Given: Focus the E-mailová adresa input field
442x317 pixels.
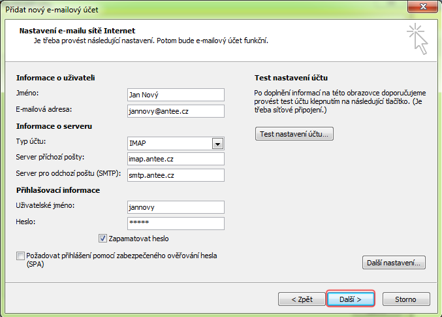Looking at the screenshot, I should (176, 111).
